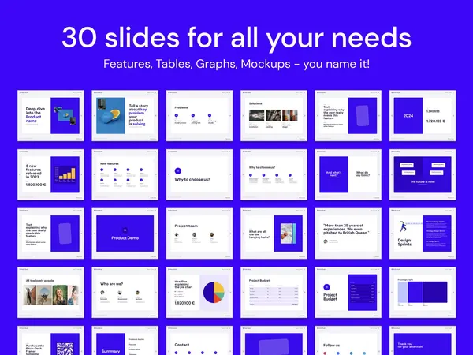Open the 'All the lovely people' slide
Viewport: 473px width, 355px height.
click(x=50, y=292)
